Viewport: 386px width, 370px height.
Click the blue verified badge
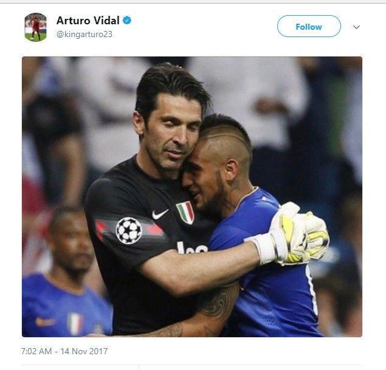coord(127,21)
